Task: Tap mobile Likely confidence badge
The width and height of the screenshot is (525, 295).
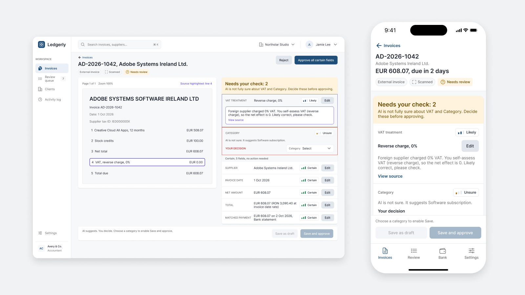Action: point(467,132)
